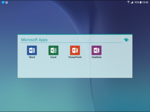Open the Word app icon
The height and width of the screenshot is (112, 150).
click(x=32, y=50)
